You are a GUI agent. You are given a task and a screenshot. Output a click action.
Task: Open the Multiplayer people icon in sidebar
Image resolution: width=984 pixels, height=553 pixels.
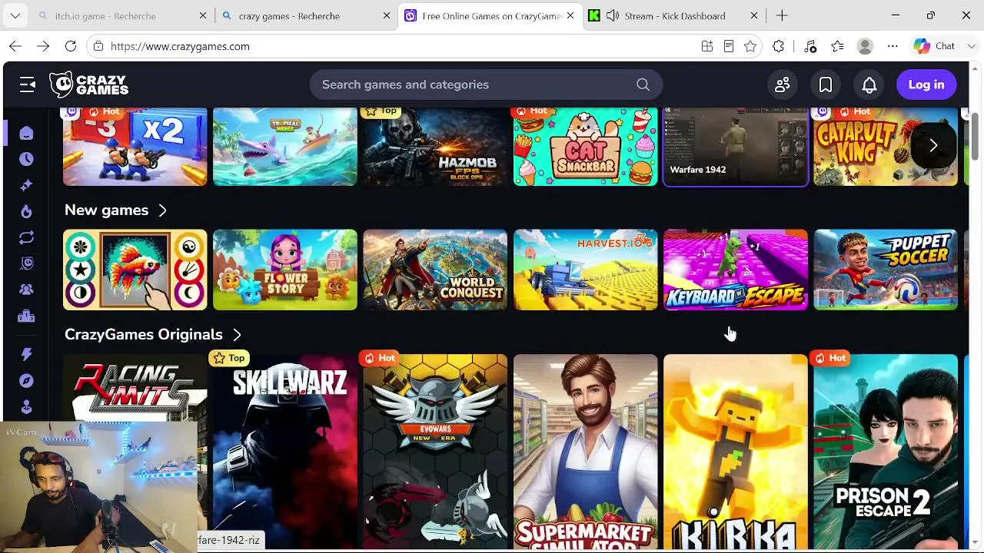point(27,290)
